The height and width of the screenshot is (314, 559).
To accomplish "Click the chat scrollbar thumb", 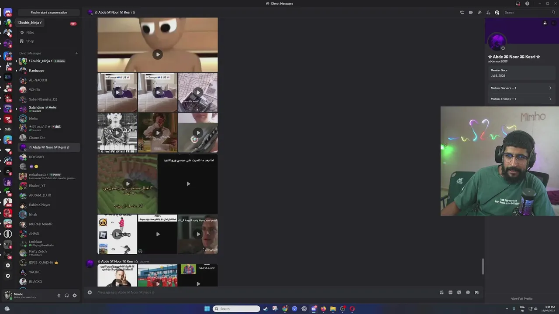I will (x=483, y=266).
